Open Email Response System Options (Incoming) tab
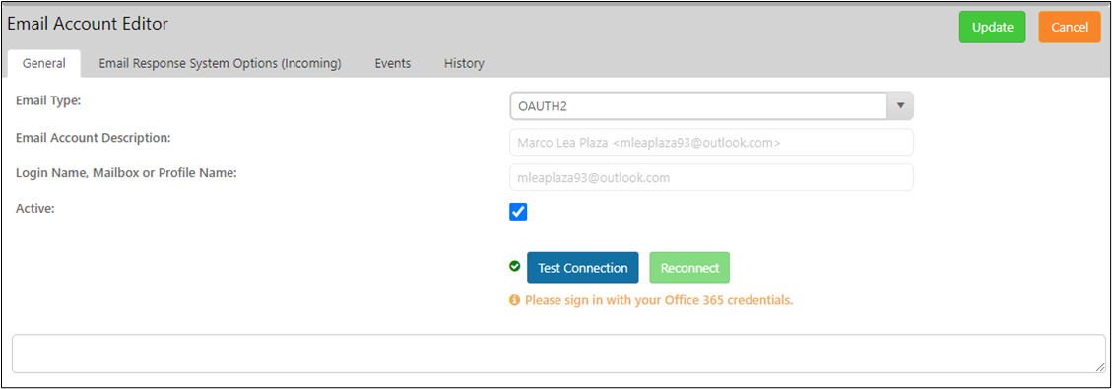The width and height of the screenshot is (1112, 389). coord(220,63)
